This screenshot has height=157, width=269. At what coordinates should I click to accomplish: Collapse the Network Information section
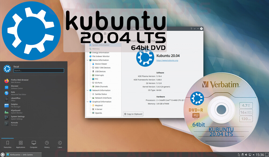coord(87,90)
